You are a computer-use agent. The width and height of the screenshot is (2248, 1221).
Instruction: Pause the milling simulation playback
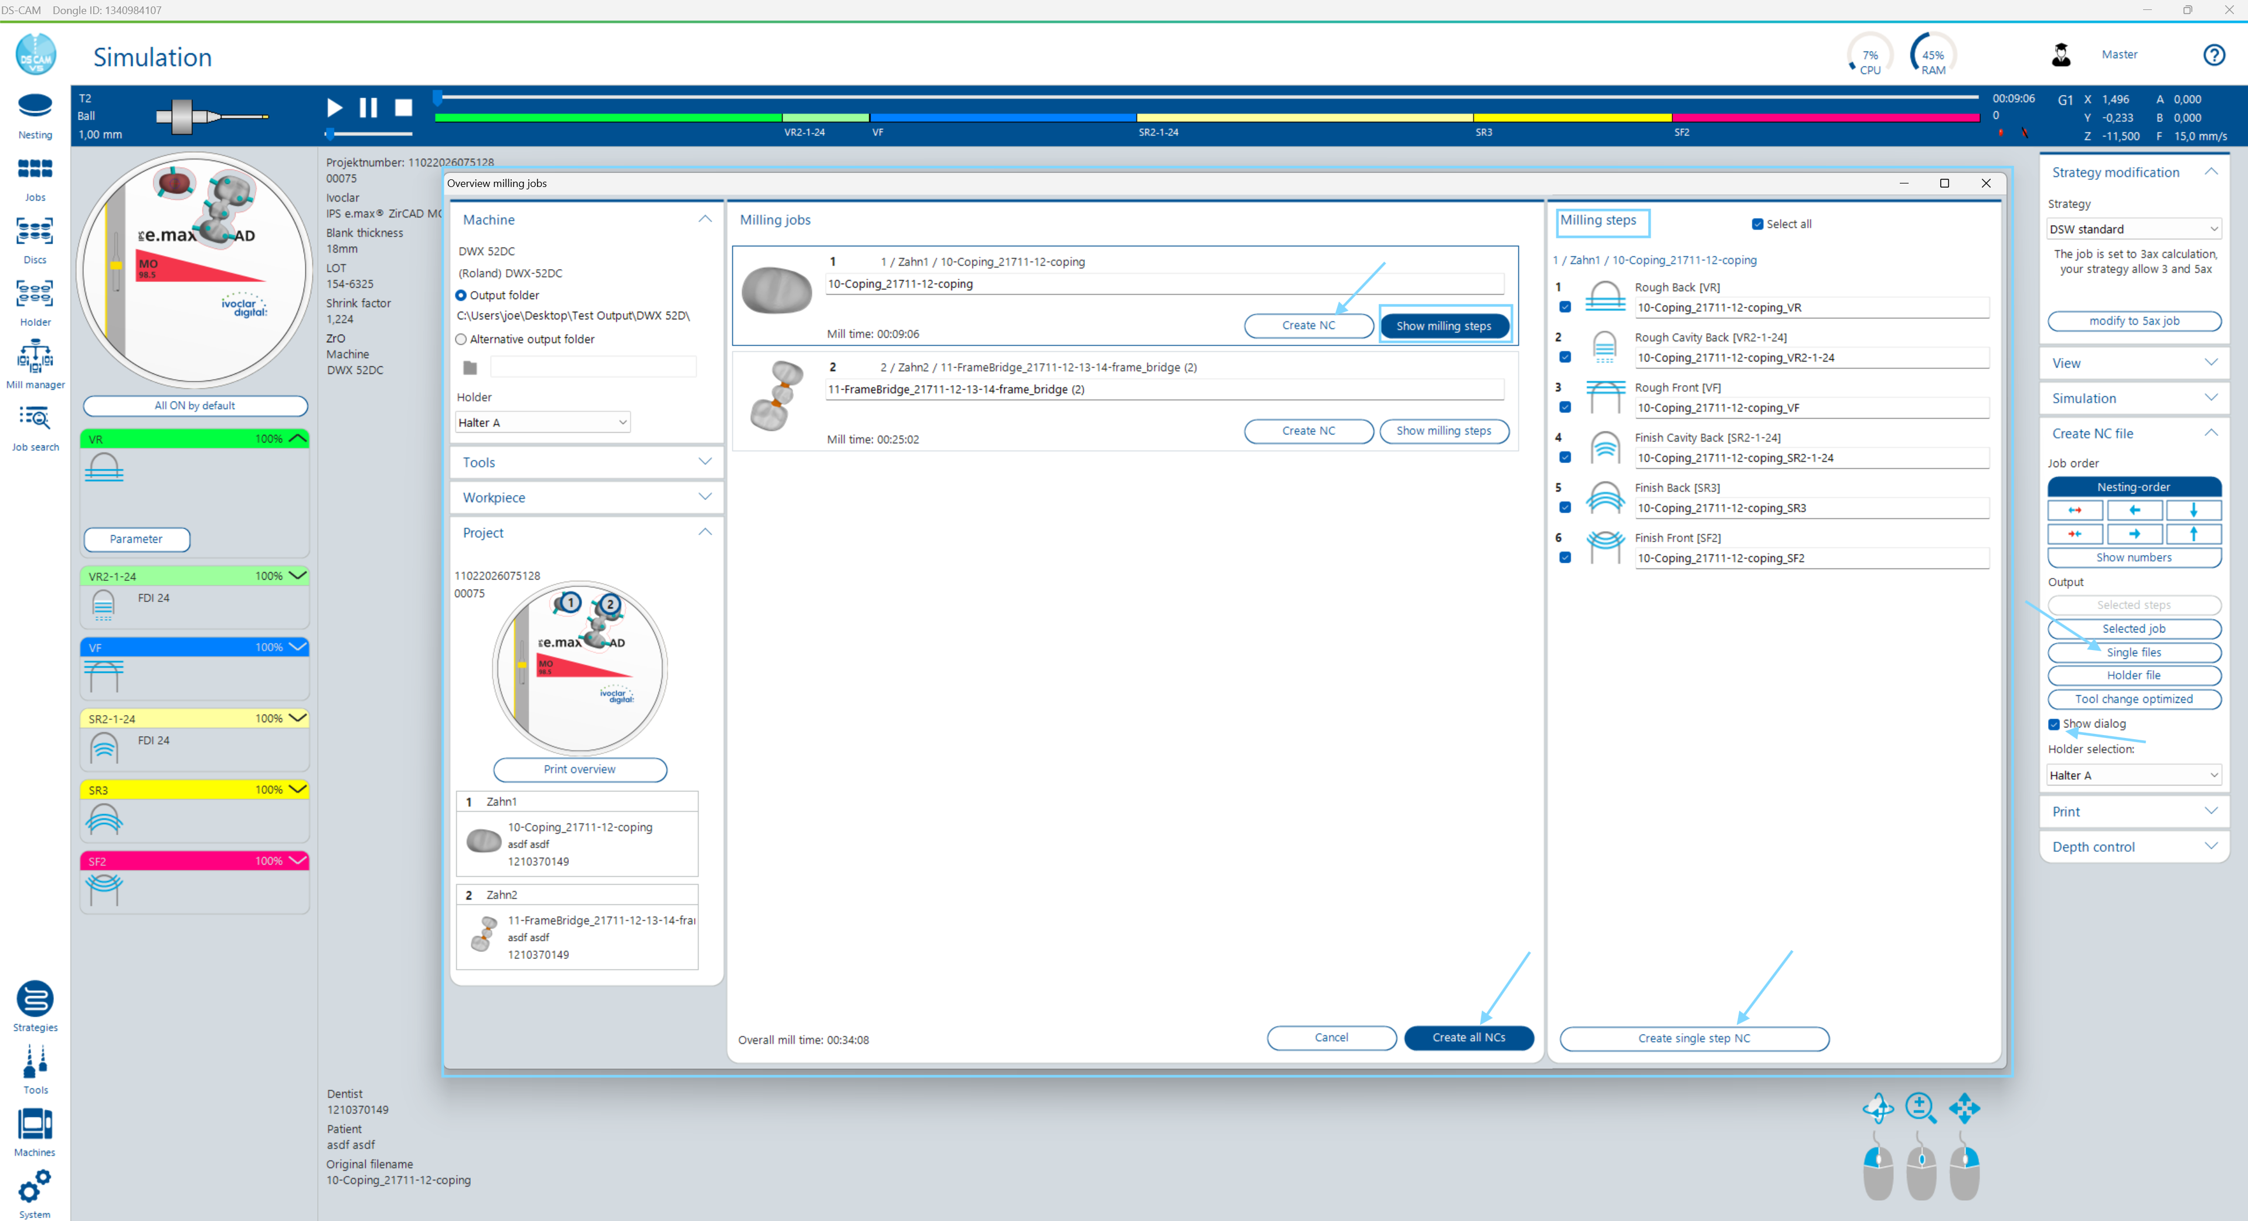click(368, 107)
